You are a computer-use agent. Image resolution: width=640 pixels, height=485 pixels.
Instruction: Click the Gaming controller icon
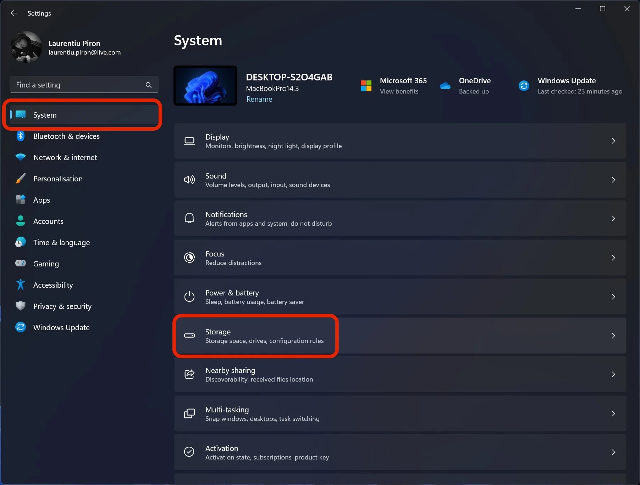coord(21,263)
